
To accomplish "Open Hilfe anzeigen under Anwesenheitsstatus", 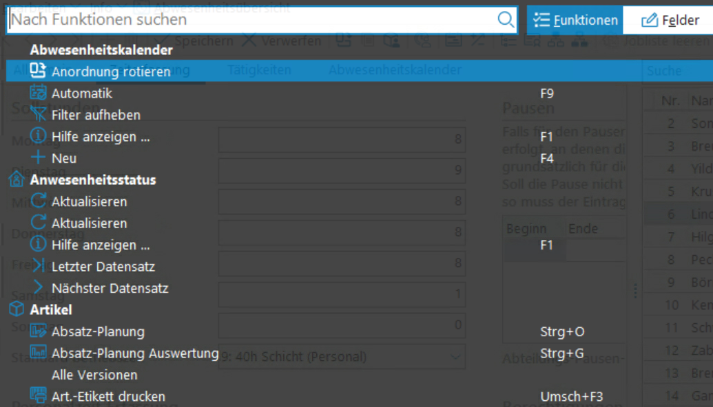I will tap(101, 245).
